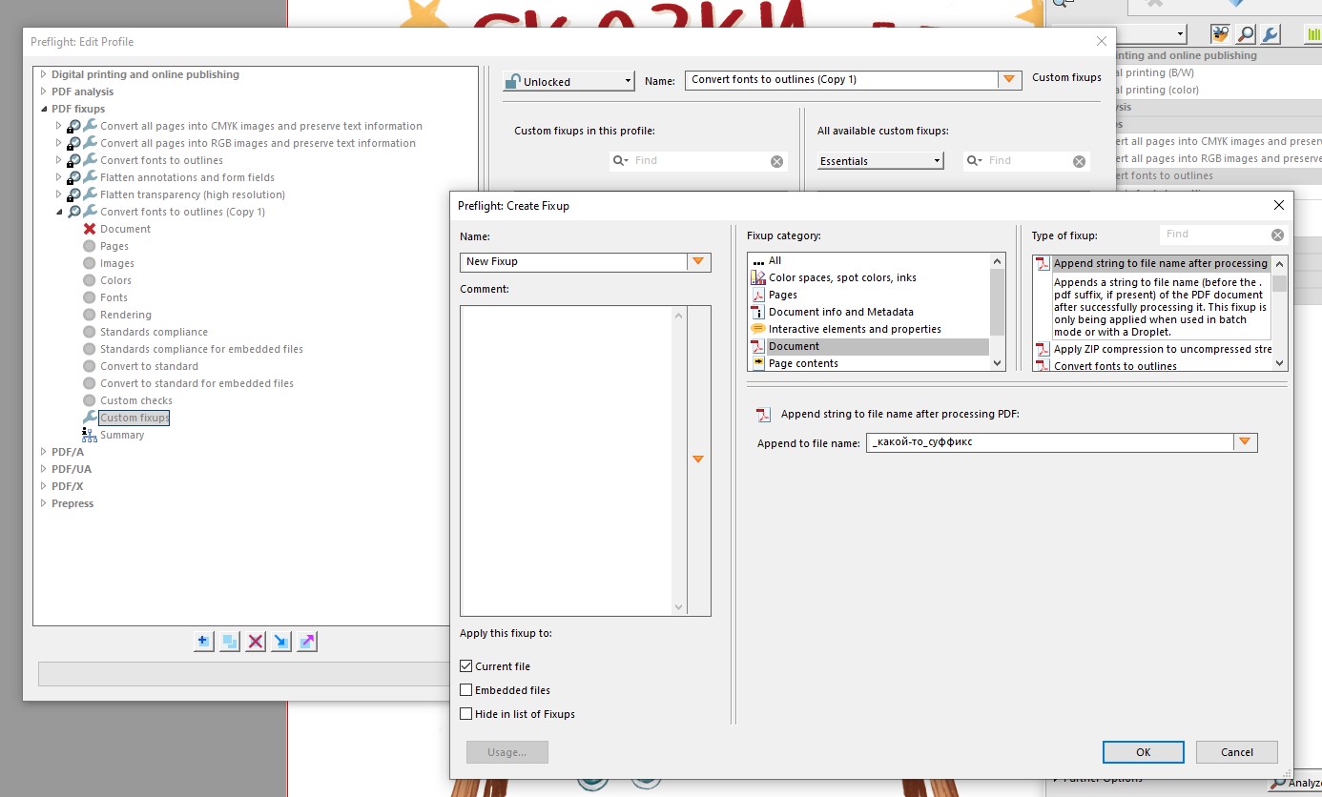Viewport: 1322px width, 797px height.
Task: Click the orange triangle in the Append to file name field
Action: 1245,442
